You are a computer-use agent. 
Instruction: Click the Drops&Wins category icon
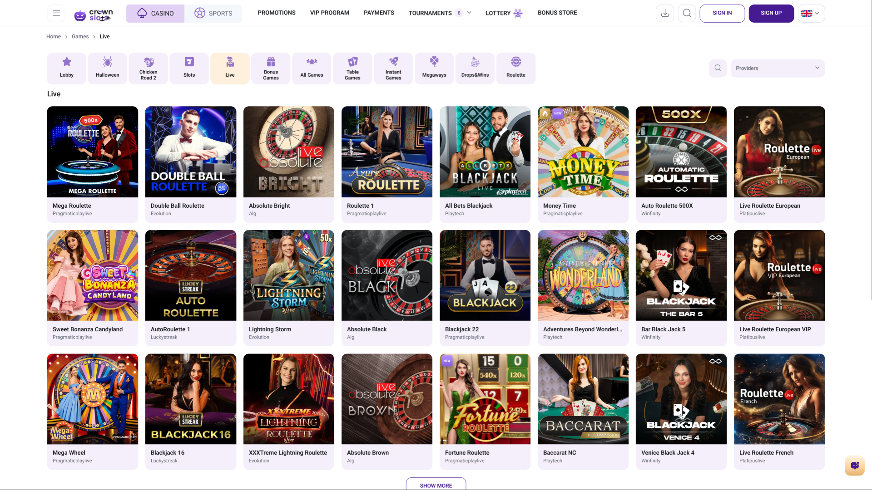pyautogui.click(x=475, y=62)
